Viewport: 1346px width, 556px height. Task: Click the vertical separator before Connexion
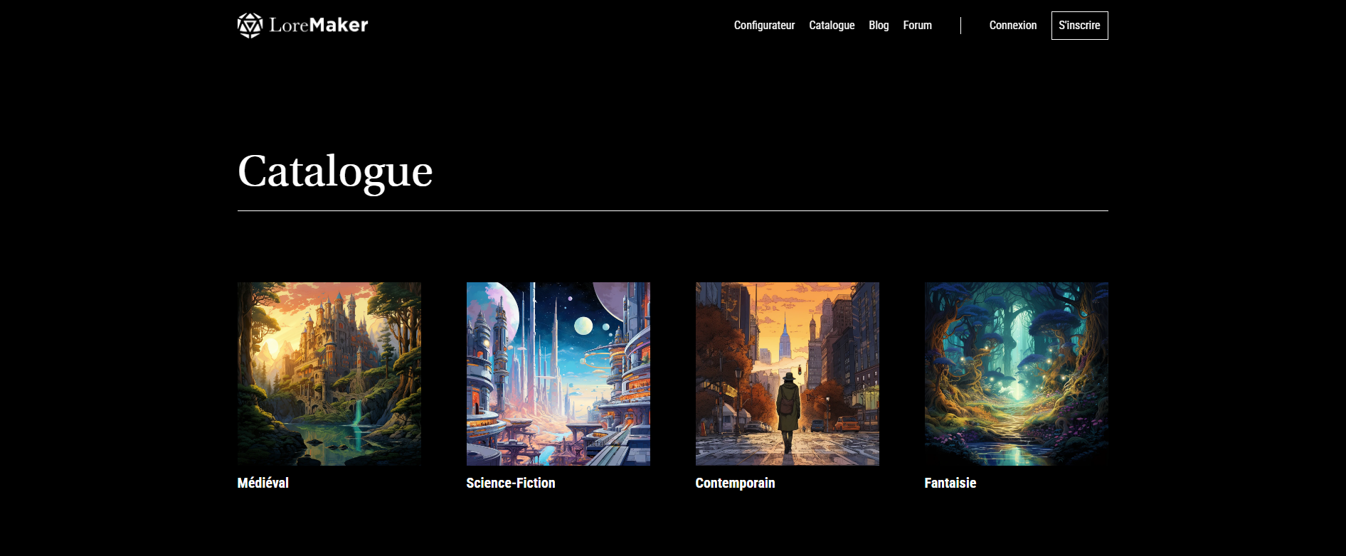pyautogui.click(x=960, y=26)
